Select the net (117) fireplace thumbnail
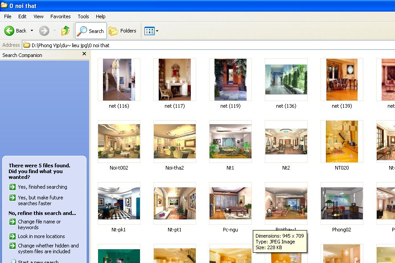 coord(175,80)
